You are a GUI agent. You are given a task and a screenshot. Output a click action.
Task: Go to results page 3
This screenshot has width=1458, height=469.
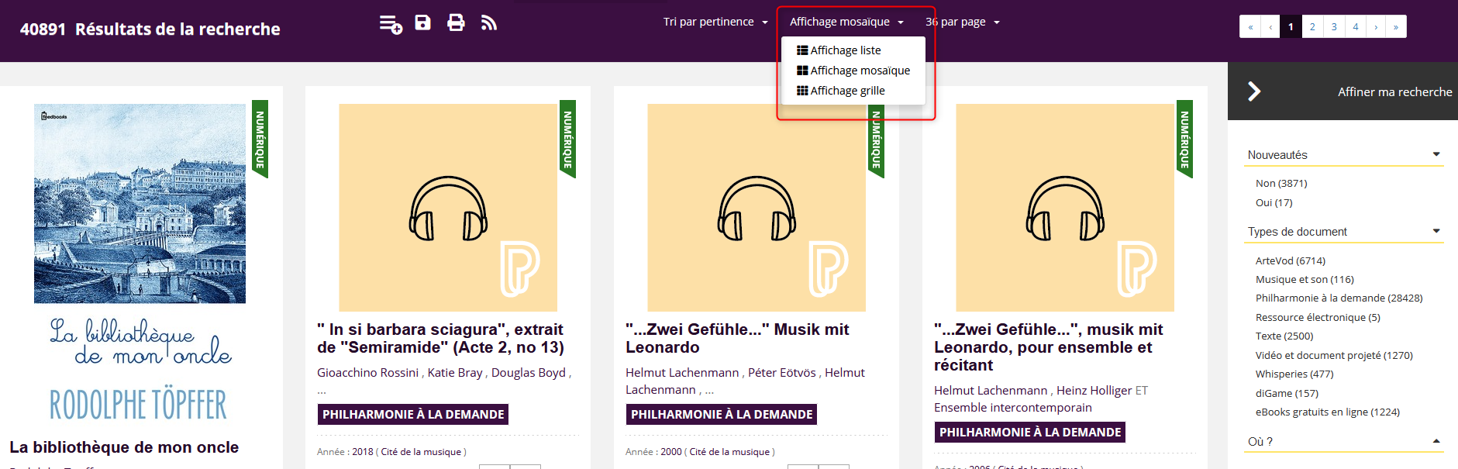(x=1333, y=26)
